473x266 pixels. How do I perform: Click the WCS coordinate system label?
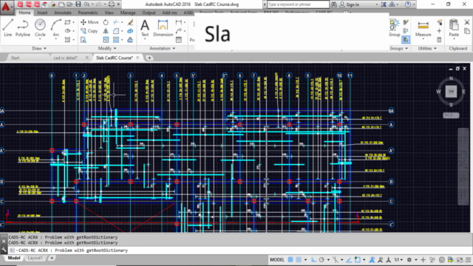451,115
